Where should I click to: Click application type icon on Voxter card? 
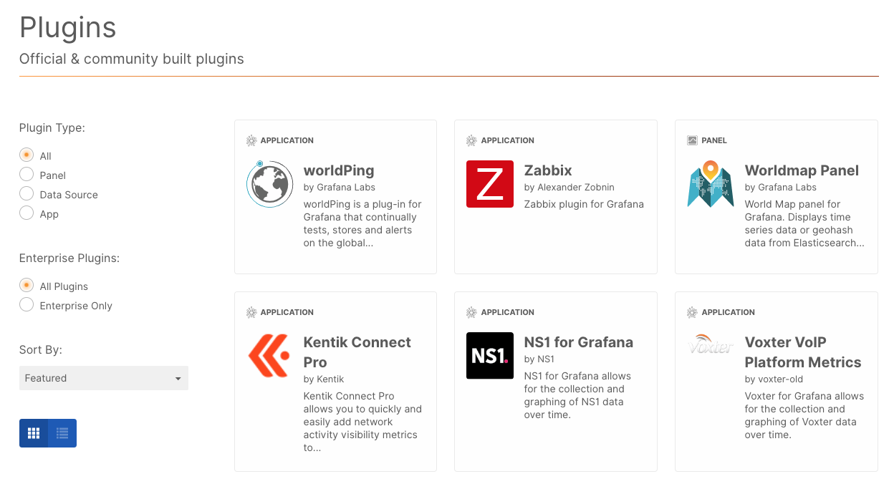tap(692, 312)
